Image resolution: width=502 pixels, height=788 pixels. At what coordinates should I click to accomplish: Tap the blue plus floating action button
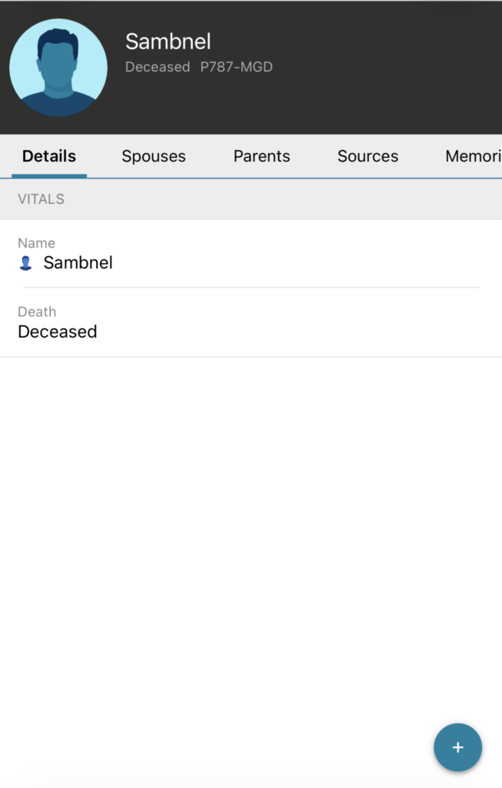457,747
